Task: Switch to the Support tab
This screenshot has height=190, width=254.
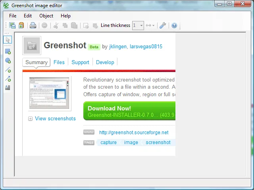Action: tap(80, 63)
